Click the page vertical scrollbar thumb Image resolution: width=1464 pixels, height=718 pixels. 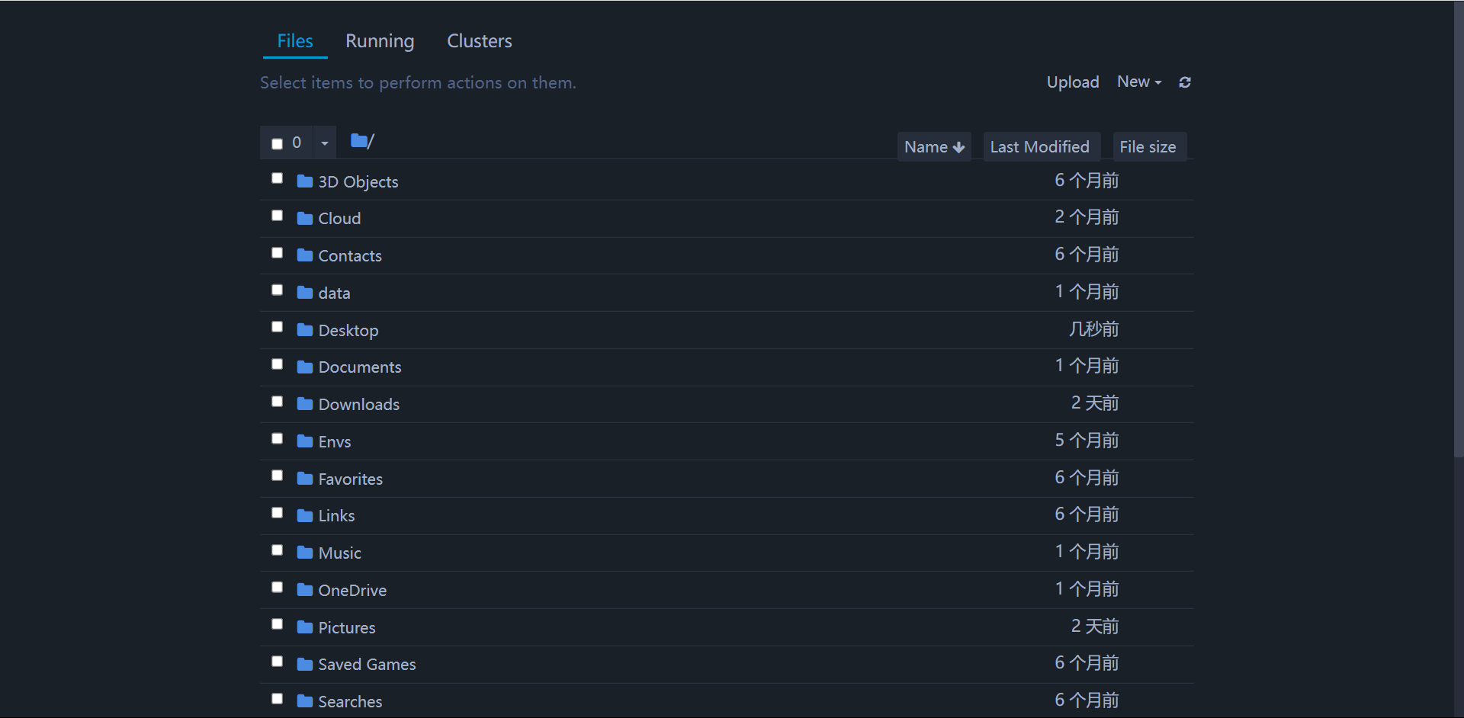coord(1459,229)
